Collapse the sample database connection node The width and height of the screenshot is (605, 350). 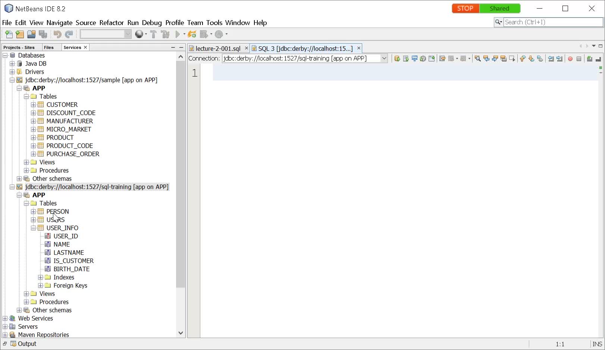[x=12, y=80]
